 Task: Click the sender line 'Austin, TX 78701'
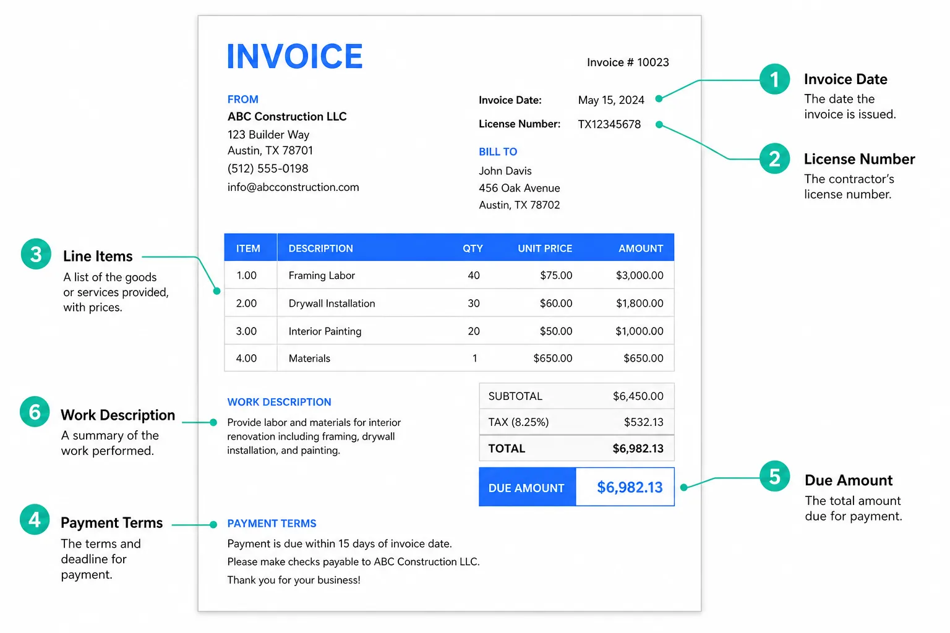(x=270, y=151)
